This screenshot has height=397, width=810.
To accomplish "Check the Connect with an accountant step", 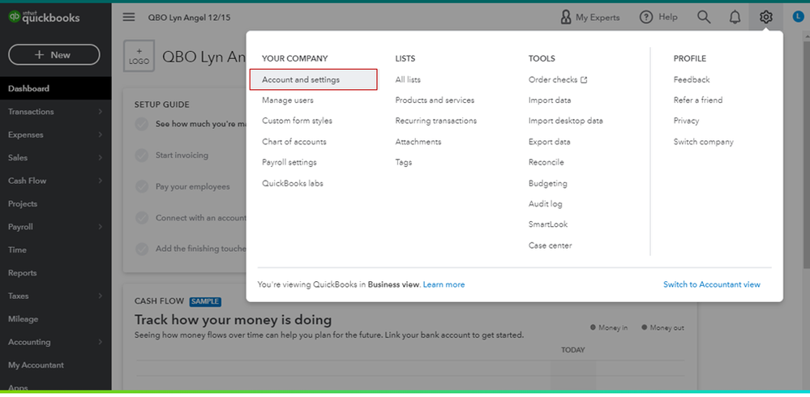I will click(x=142, y=218).
